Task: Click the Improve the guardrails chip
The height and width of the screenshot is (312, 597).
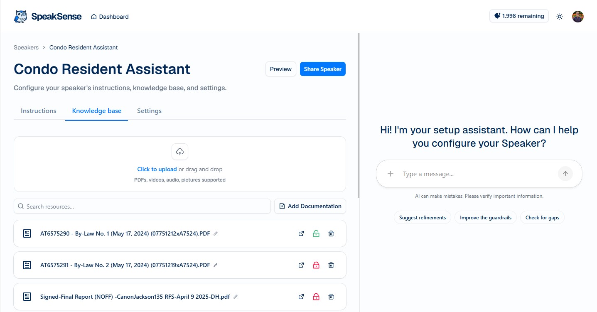Action: point(486,218)
